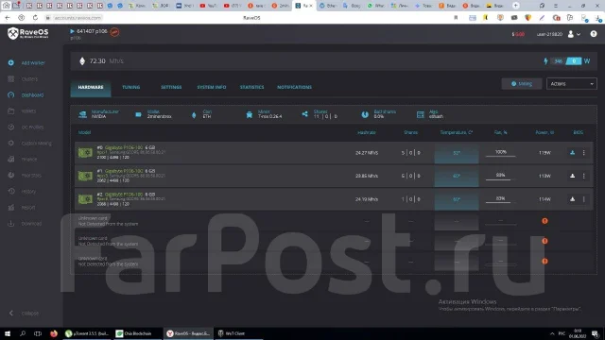
Task: Open the Actions dropdown
Action: point(571,84)
